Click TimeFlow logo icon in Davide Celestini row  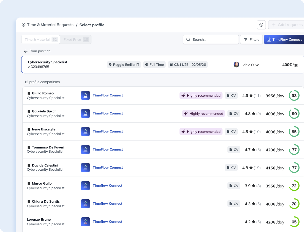pyautogui.click(x=85, y=168)
